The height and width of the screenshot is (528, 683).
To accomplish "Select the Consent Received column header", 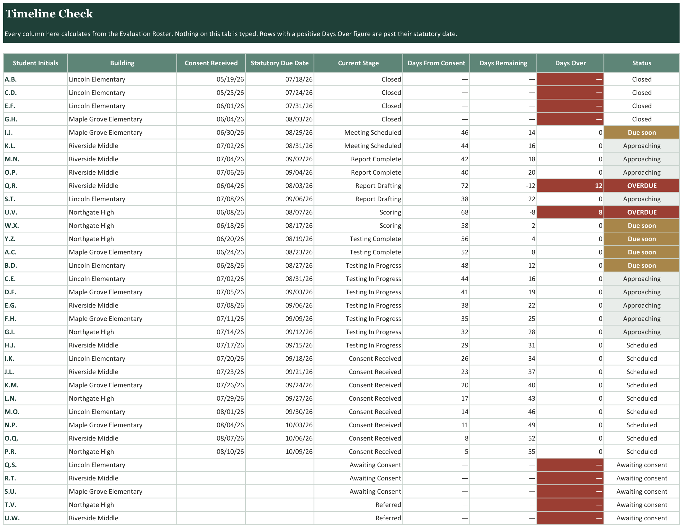I will tap(211, 63).
